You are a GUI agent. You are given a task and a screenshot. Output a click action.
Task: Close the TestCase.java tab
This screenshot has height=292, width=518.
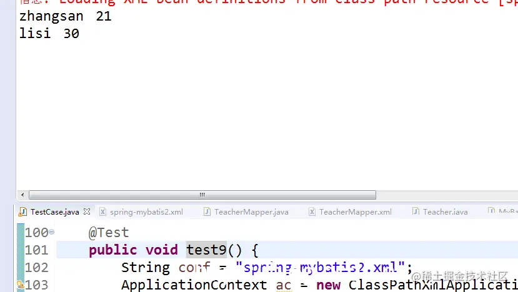click(x=87, y=212)
